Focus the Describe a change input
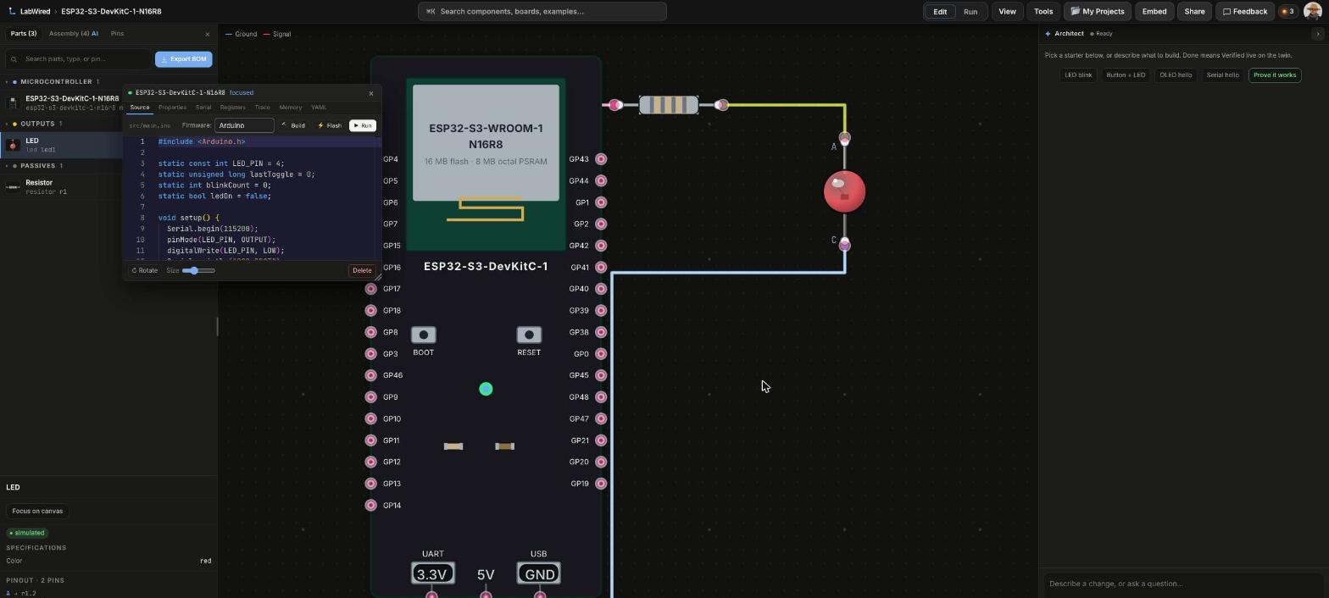This screenshot has height=598, width=1329. 1183,584
